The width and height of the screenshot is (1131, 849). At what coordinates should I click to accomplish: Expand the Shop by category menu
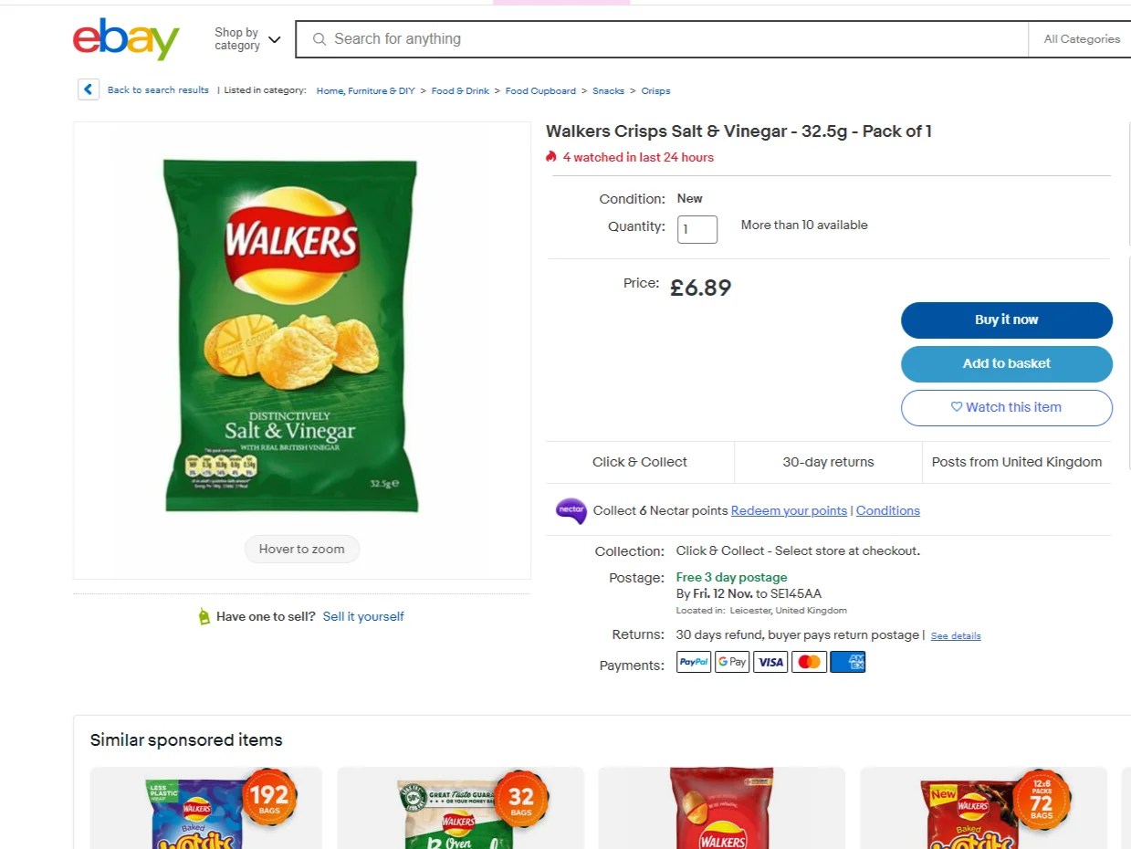247,39
